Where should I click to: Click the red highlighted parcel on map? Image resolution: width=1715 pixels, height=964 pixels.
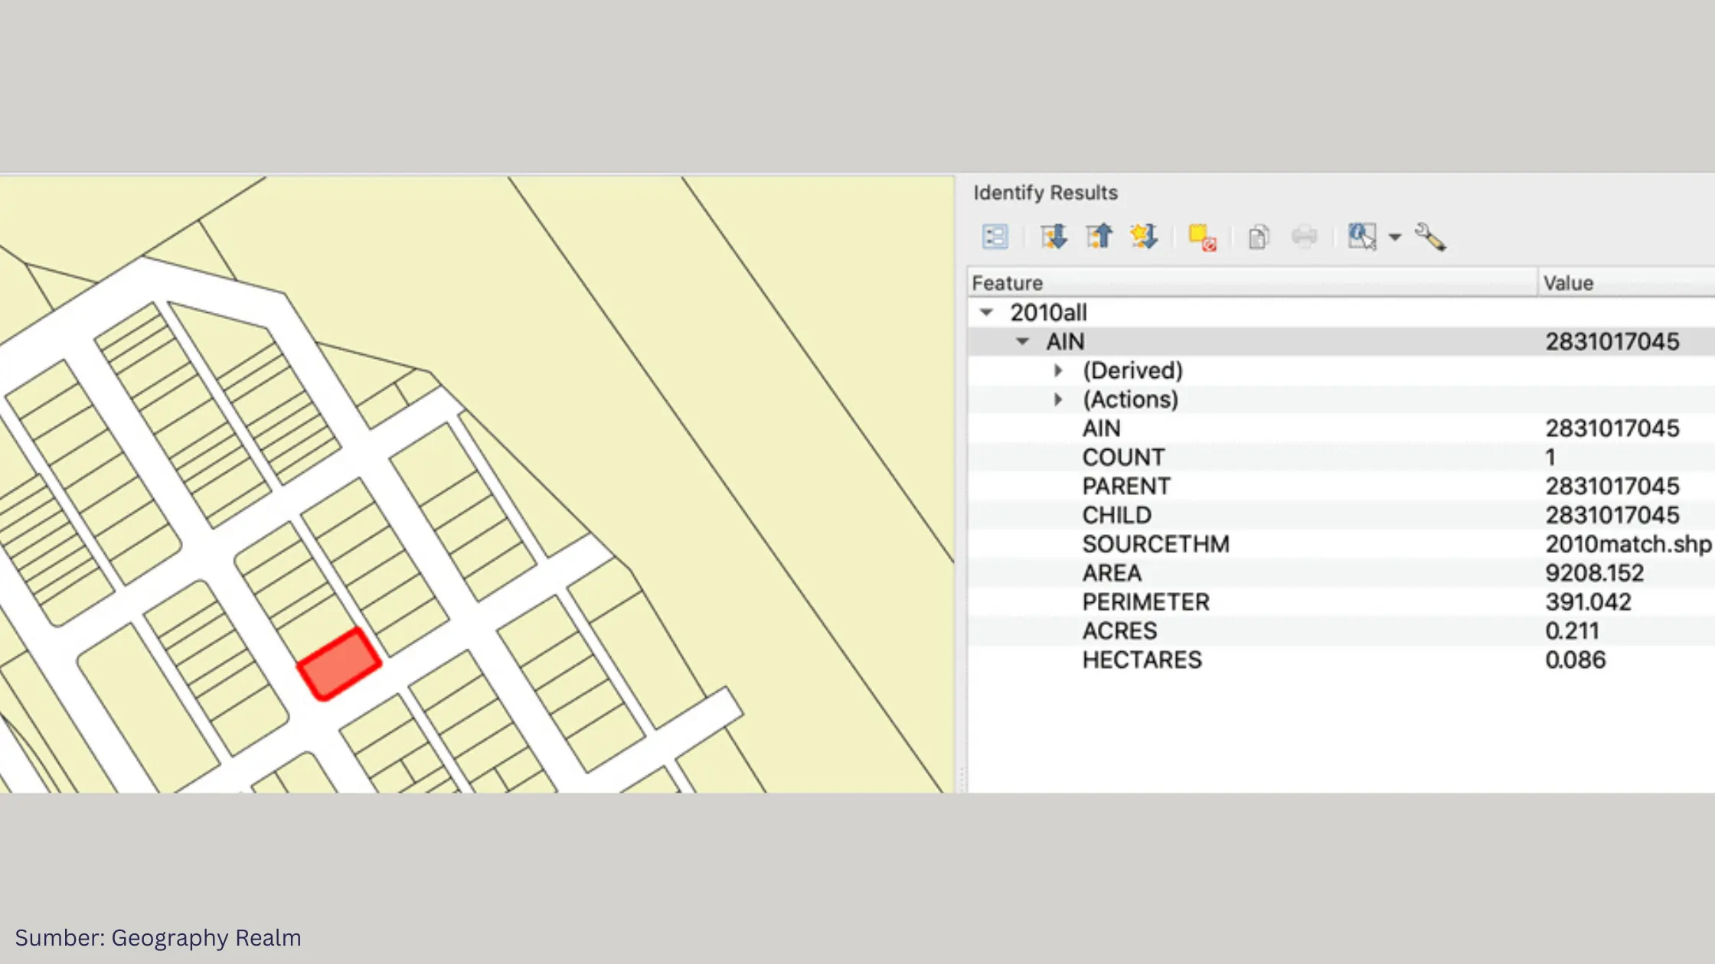pyautogui.click(x=339, y=663)
